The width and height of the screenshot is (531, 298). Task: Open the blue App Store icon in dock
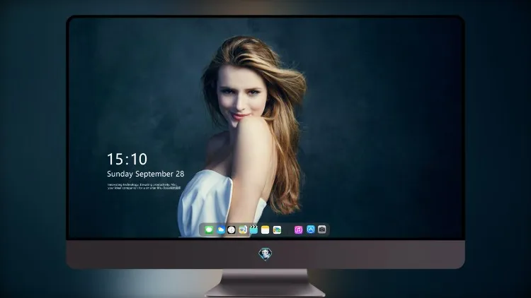(311, 230)
